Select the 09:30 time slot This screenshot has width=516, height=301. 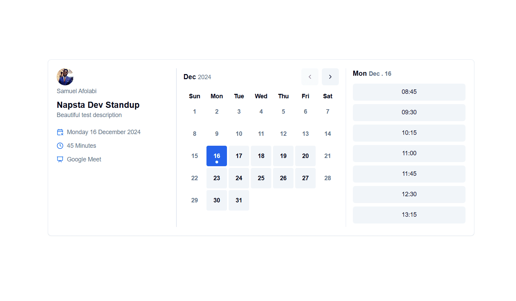(x=409, y=113)
